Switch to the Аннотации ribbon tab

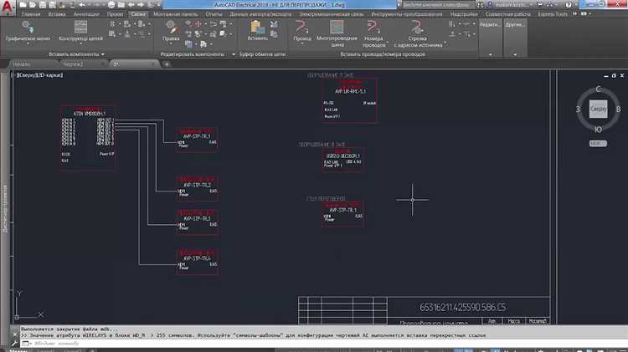(x=86, y=14)
